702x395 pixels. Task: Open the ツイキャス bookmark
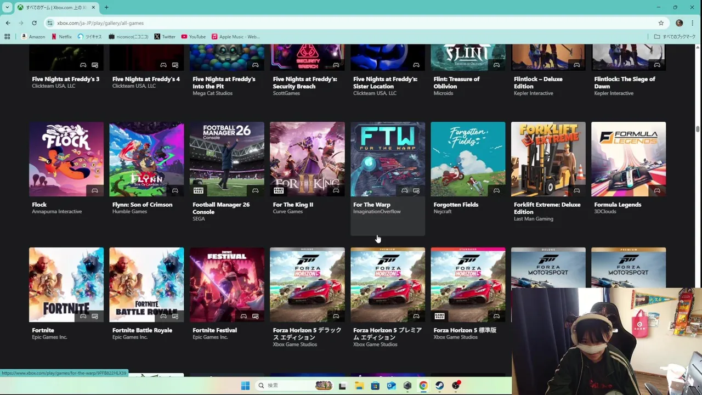89,37
